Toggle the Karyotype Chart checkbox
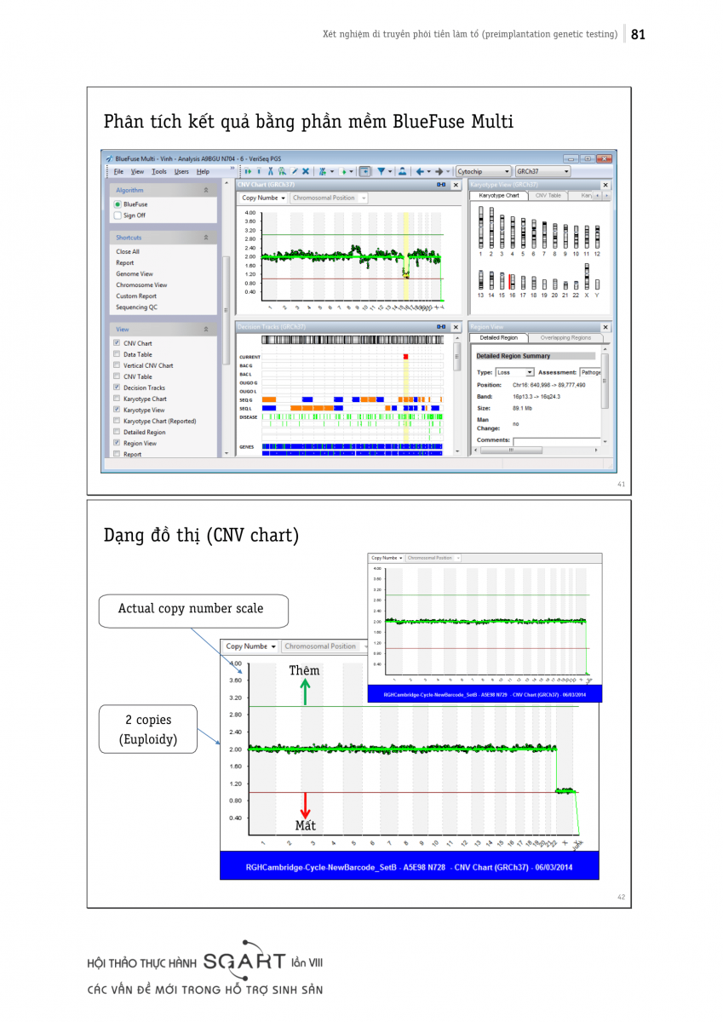The width and height of the screenshot is (723, 1022). click(x=117, y=399)
